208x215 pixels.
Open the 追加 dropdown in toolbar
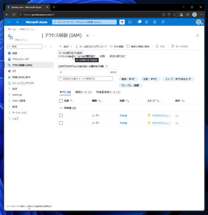pyautogui.click(x=65, y=46)
